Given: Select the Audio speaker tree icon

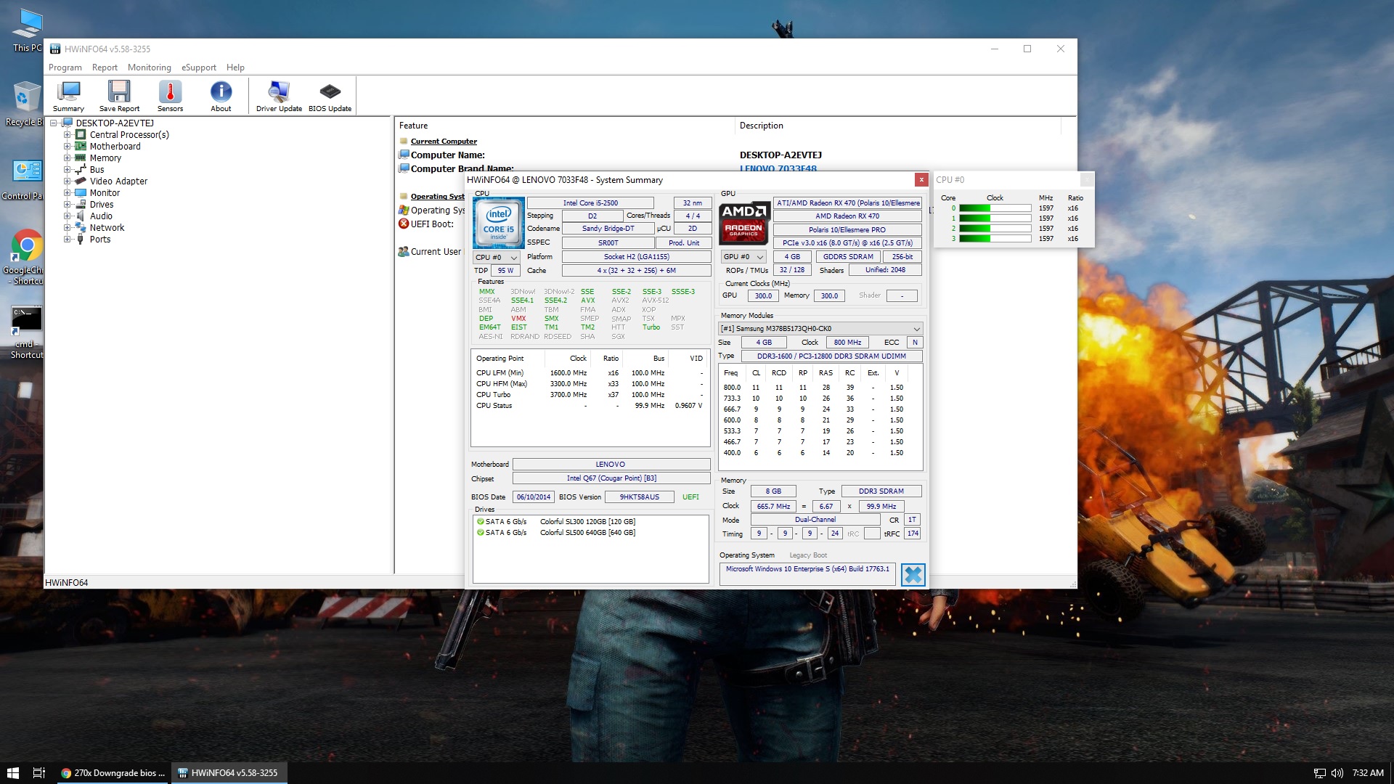Looking at the screenshot, I should pyautogui.click(x=81, y=216).
